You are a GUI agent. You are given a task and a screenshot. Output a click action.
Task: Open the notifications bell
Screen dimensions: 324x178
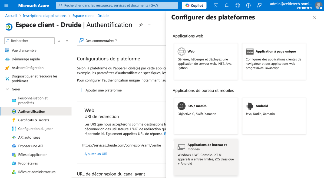coord(227,5)
